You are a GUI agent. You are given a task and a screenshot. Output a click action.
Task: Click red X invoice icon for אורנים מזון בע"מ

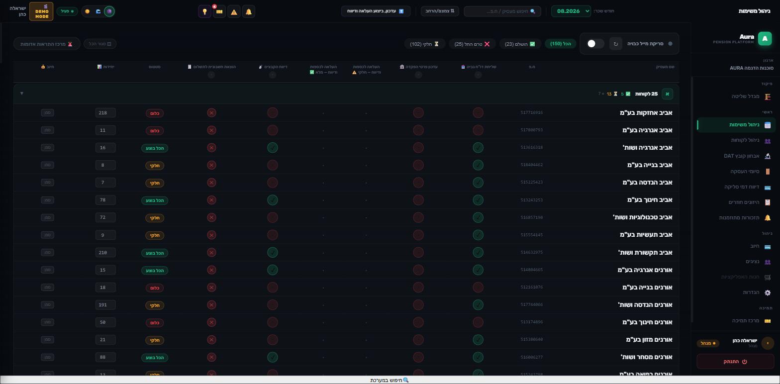211,340
